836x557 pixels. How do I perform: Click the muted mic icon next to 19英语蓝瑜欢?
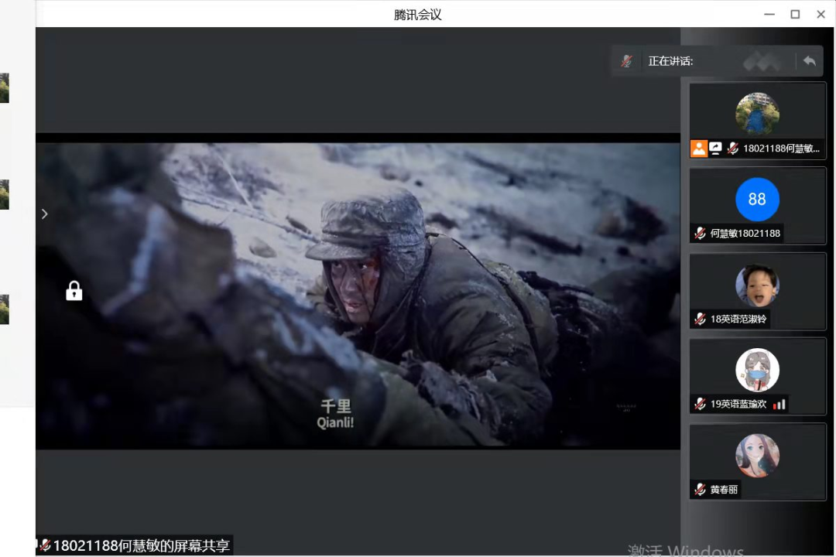pyautogui.click(x=700, y=404)
